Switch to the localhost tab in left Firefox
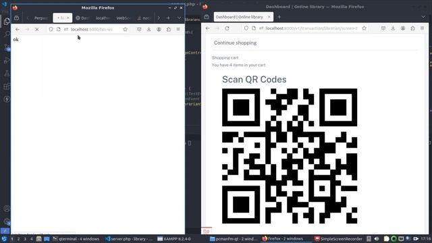 click(103, 18)
